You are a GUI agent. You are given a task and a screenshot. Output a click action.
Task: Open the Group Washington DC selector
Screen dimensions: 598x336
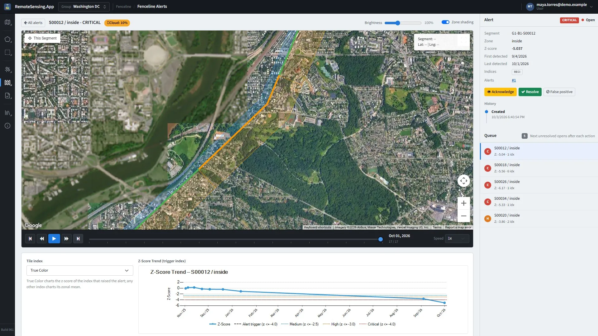tap(84, 7)
